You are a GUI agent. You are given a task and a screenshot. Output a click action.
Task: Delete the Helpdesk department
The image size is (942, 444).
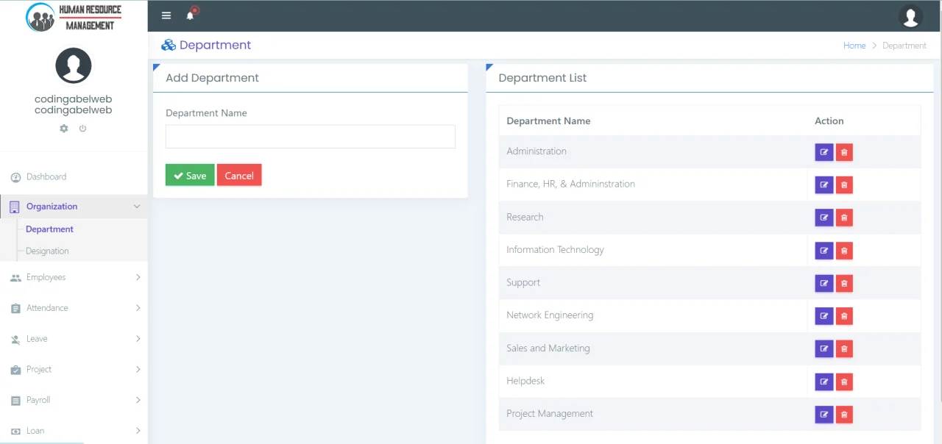[x=844, y=382]
